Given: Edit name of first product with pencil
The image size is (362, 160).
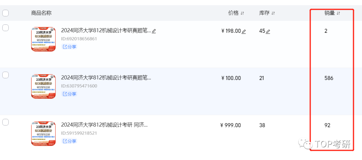Looking at the screenshot, I should pyautogui.click(x=154, y=31).
